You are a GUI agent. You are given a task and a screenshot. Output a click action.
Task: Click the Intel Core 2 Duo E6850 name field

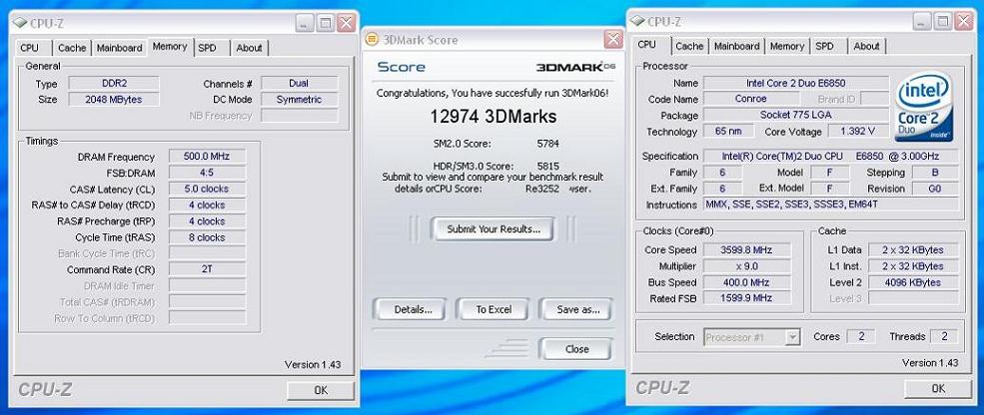coord(796,83)
